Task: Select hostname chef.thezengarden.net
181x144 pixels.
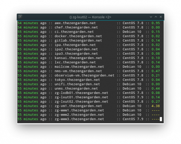Action: click(76, 27)
